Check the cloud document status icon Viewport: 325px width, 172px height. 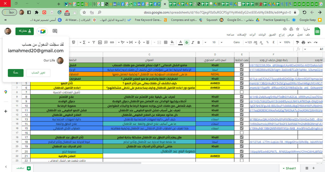[285, 29]
